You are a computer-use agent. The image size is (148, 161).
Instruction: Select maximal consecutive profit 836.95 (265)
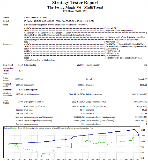point(79,121)
